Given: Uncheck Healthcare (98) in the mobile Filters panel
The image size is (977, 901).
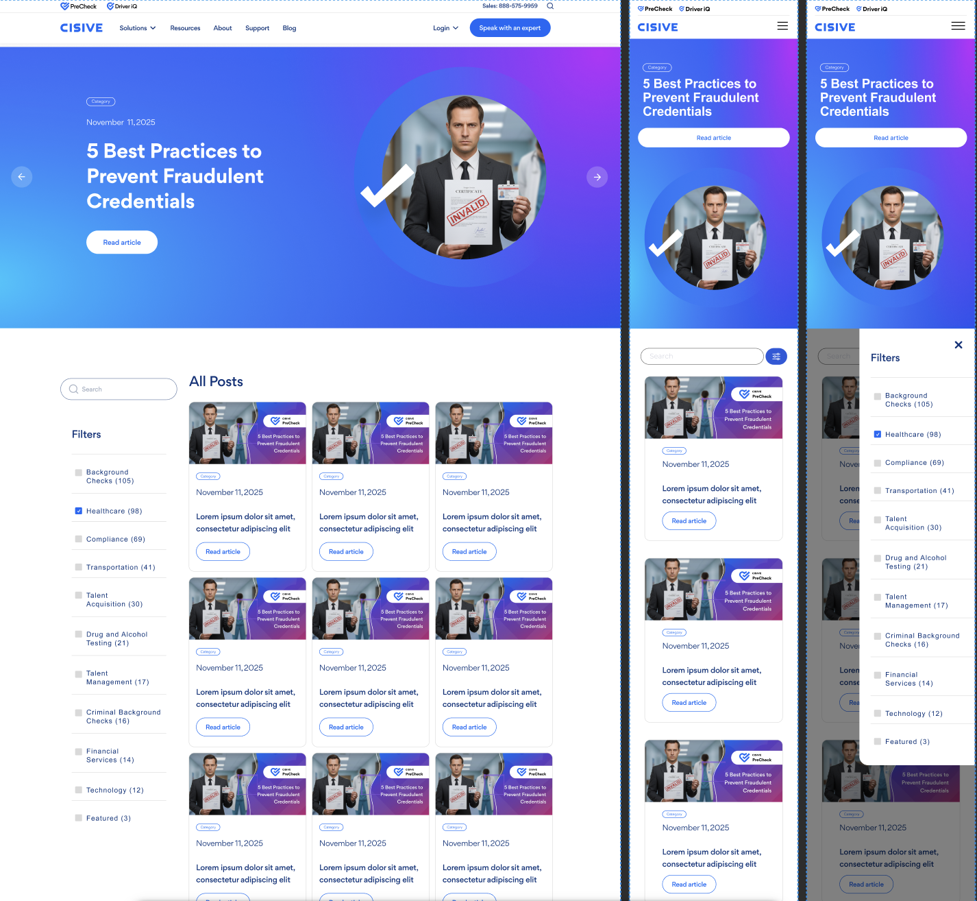Looking at the screenshot, I should click(878, 434).
